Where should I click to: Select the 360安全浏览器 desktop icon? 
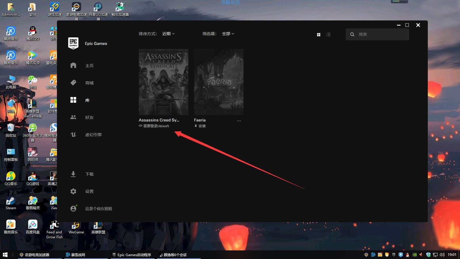33,133
